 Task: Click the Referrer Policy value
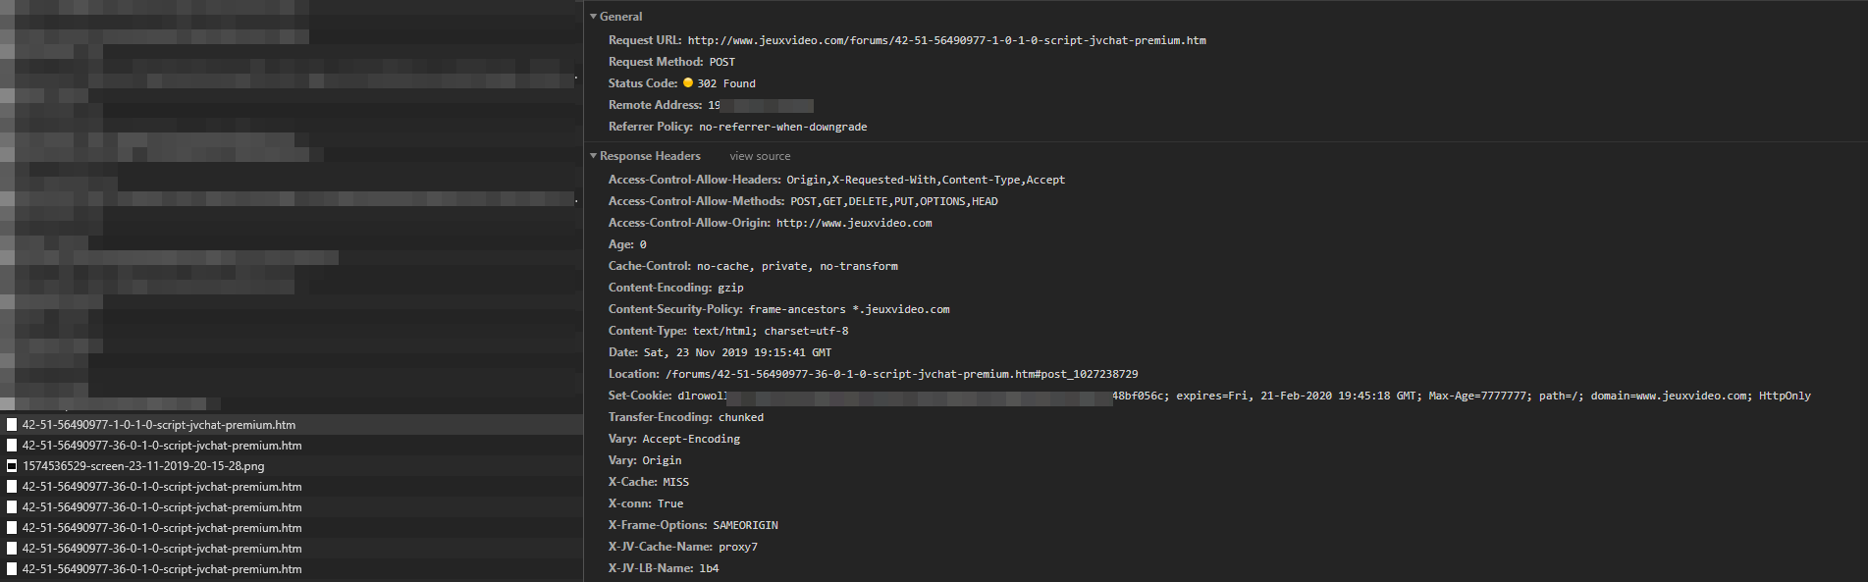click(x=782, y=127)
